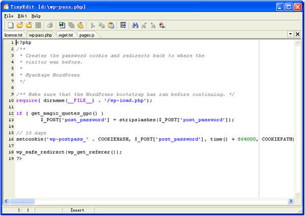Click the Paste clipboard icon
Viewport: 305px width, 216px height.
tap(111, 25)
